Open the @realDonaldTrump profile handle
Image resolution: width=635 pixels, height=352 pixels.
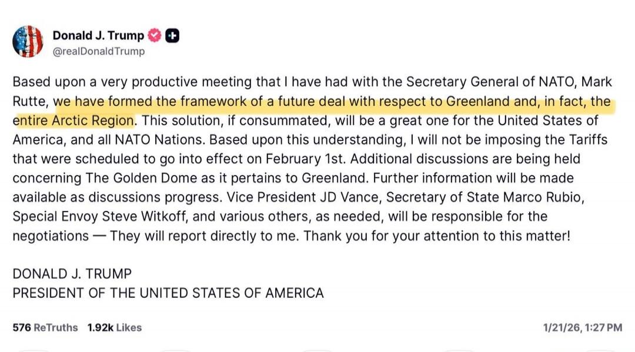pyautogui.click(x=98, y=51)
